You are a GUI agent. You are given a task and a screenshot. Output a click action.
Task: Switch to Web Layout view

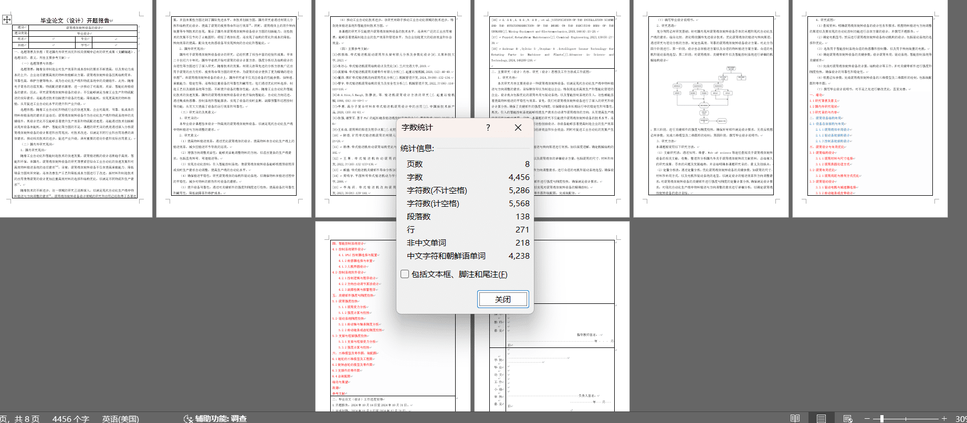click(847, 418)
